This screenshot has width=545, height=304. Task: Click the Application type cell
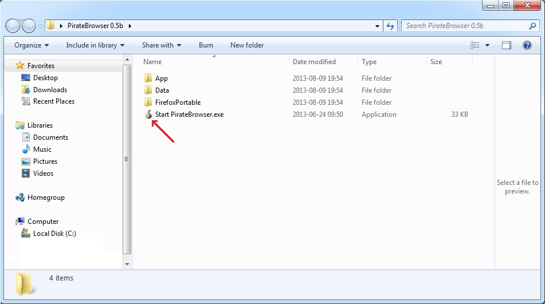click(x=379, y=115)
